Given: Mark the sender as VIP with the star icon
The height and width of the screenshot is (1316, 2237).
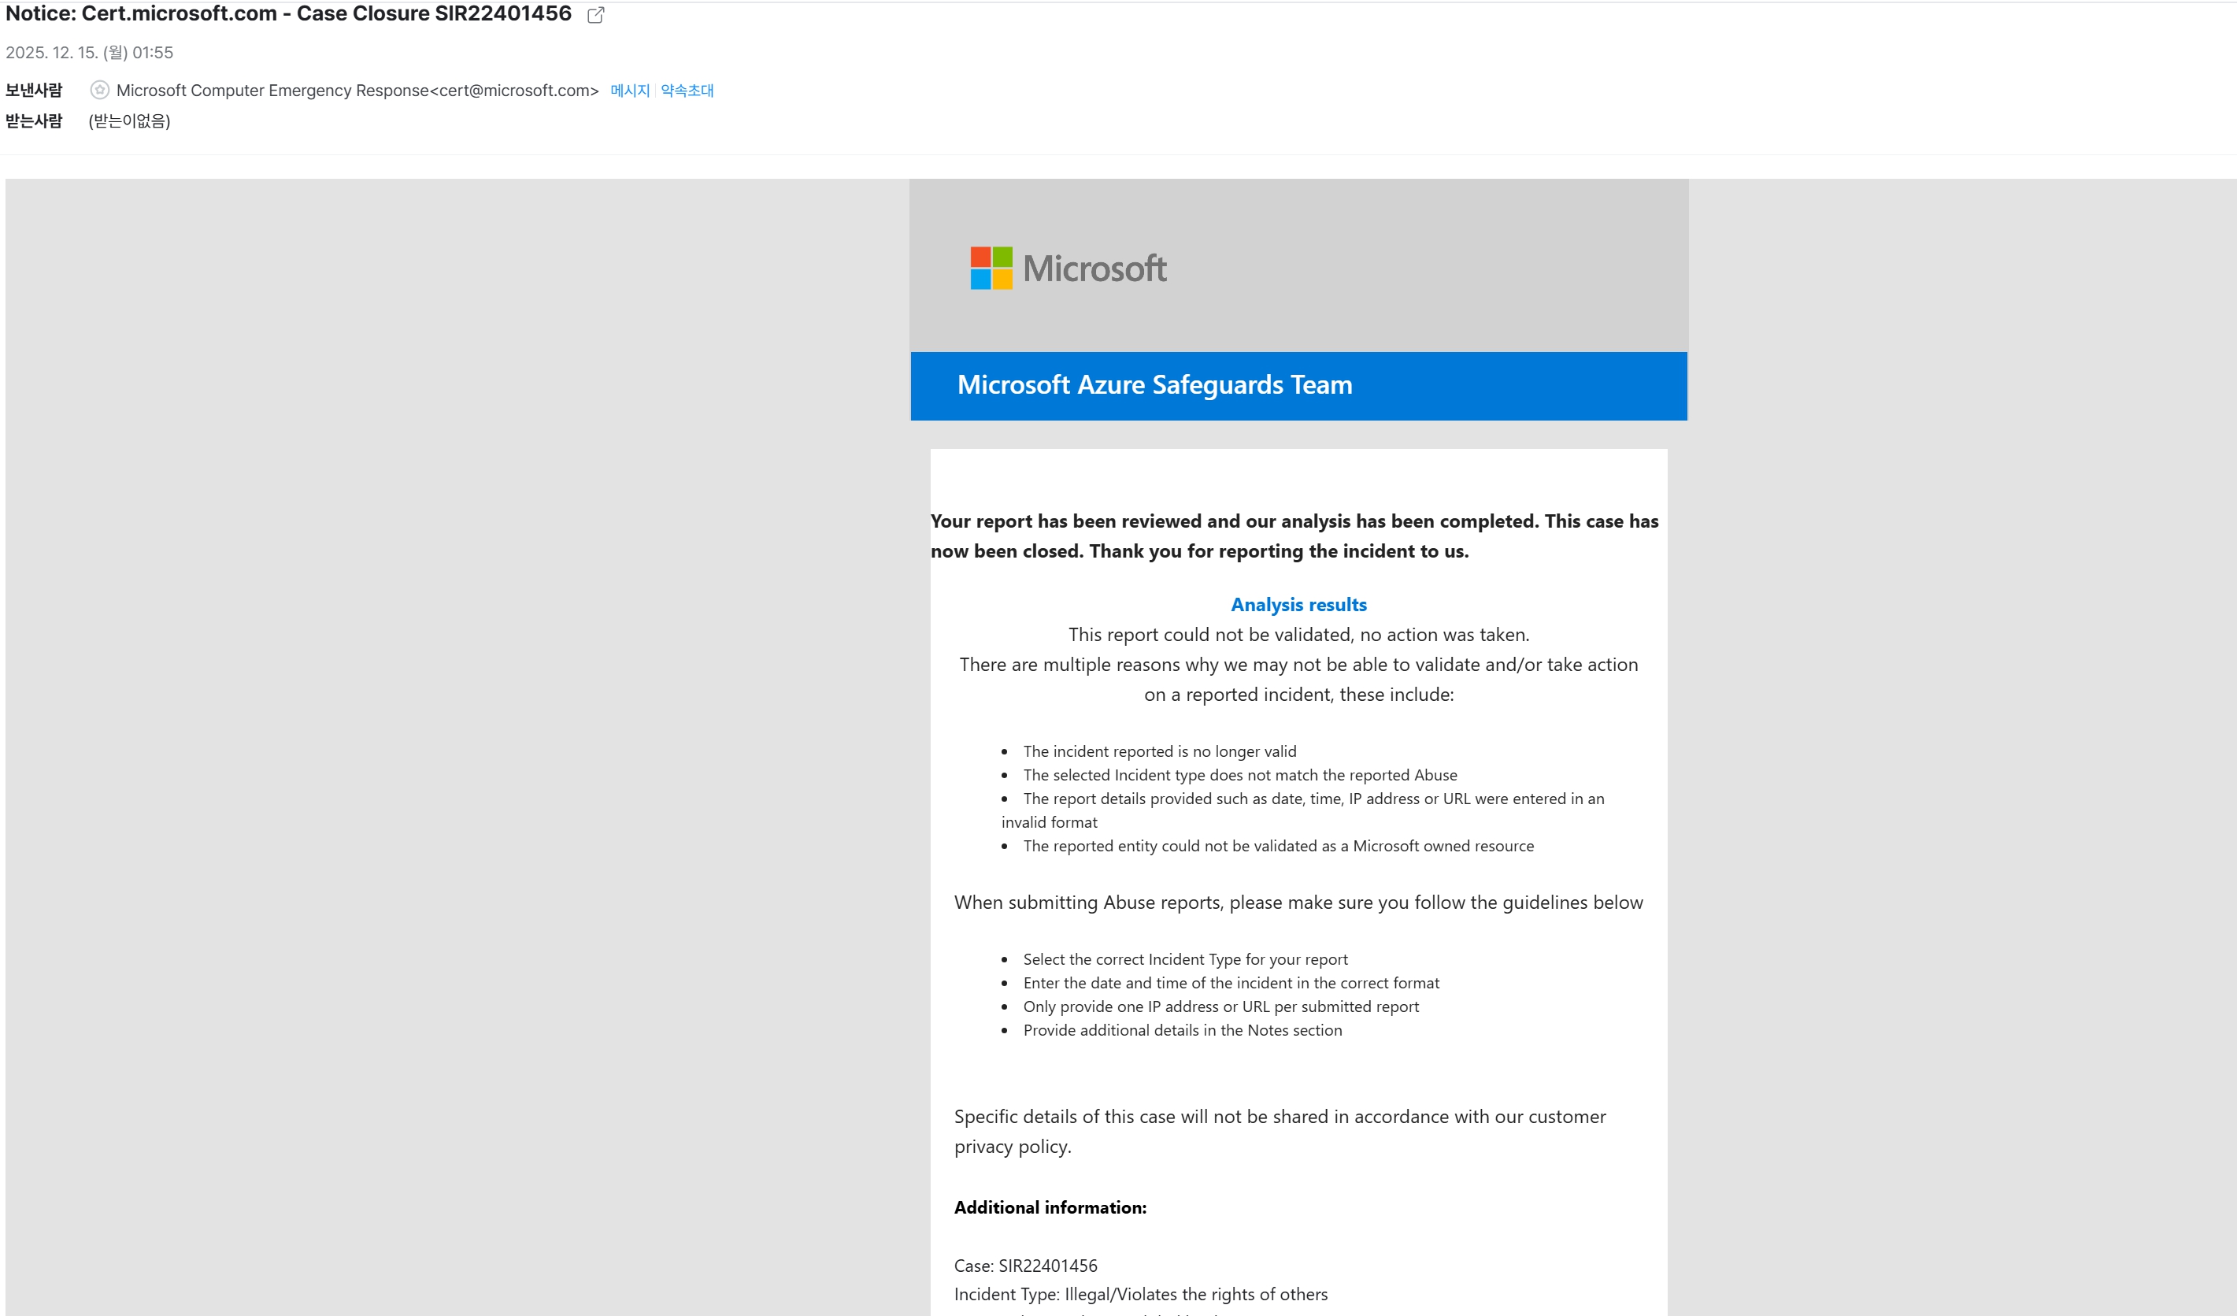Looking at the screenshot, I should pyautogui.click(x=100, y=90).
